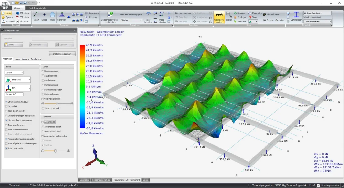The image size is (344, 188).
Task: Select the Staafbelasting tool
Action: 148,17
